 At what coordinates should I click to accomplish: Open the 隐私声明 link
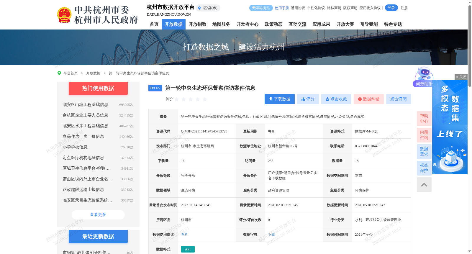click(x=334, y=8)
